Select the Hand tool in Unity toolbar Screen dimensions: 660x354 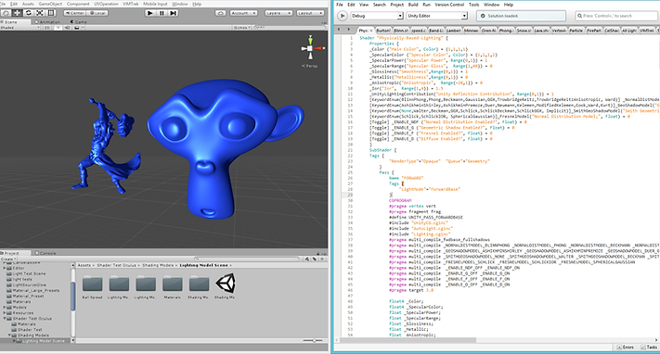pyautogui.click(x=6, y=13)
